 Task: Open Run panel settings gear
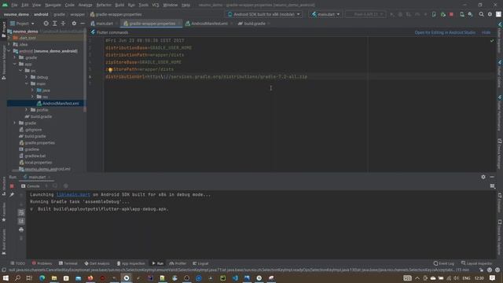tap(483, 177)
